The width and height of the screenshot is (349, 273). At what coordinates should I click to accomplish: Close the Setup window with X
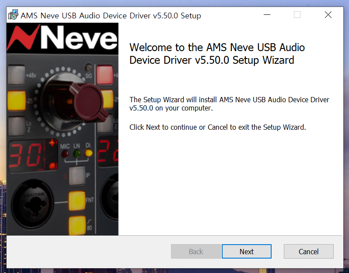328,15
